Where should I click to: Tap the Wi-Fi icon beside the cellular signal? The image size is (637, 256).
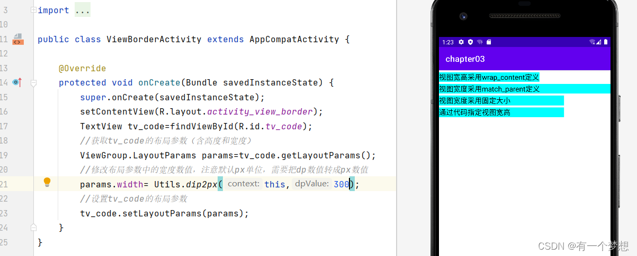592,42
